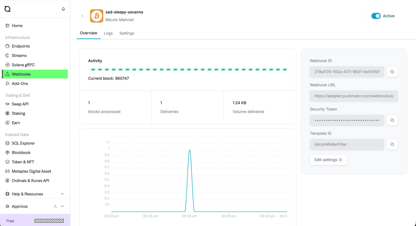This screenshot has width=416, height=226.
Task: Open the Appricos account dropdown arrow
Action: [62, 206]
